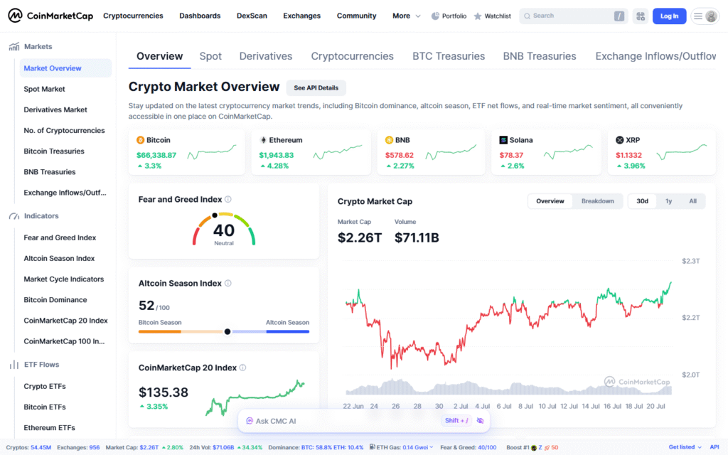
Task: Click the Exchanges 956 footer value
Action: (x=95, y=448)
